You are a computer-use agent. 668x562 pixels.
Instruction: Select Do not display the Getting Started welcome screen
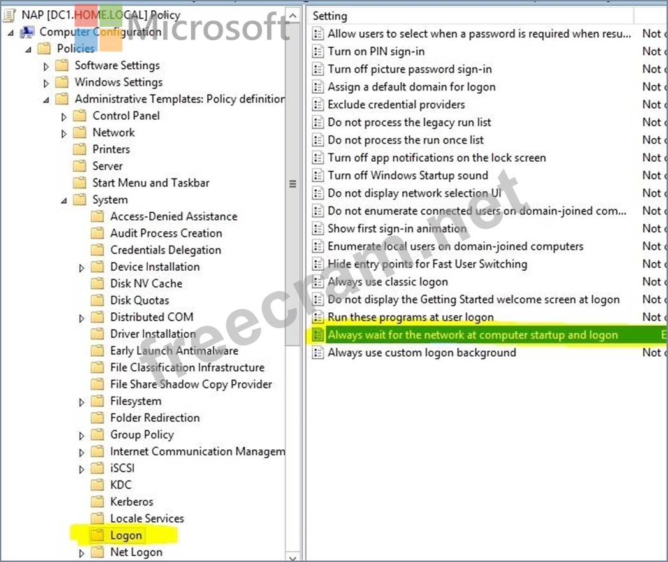click(x=474, y=299)
